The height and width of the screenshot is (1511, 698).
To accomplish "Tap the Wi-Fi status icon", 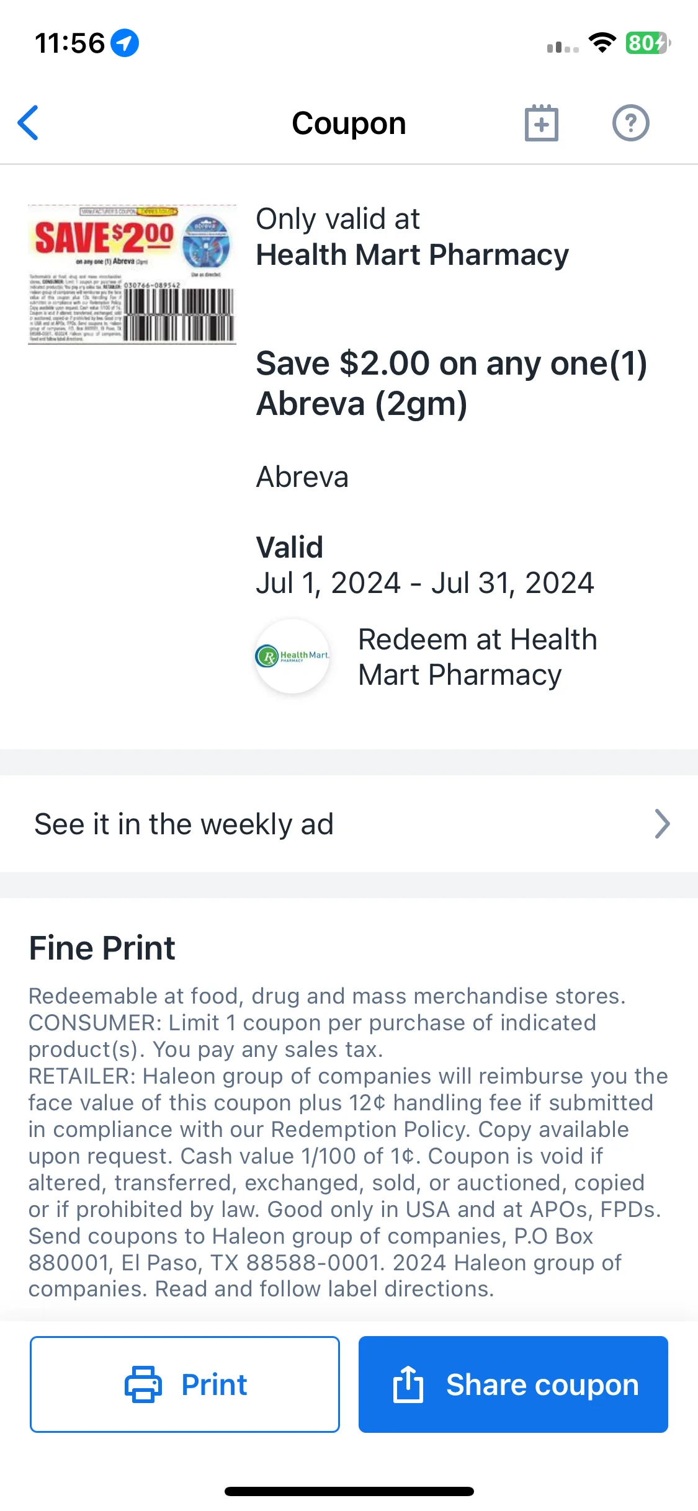I will click(x=602, y=43).
